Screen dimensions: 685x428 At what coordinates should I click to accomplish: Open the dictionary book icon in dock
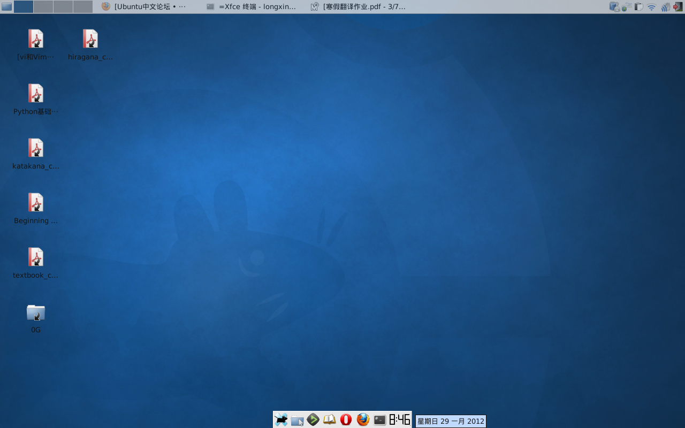(330, 420)
